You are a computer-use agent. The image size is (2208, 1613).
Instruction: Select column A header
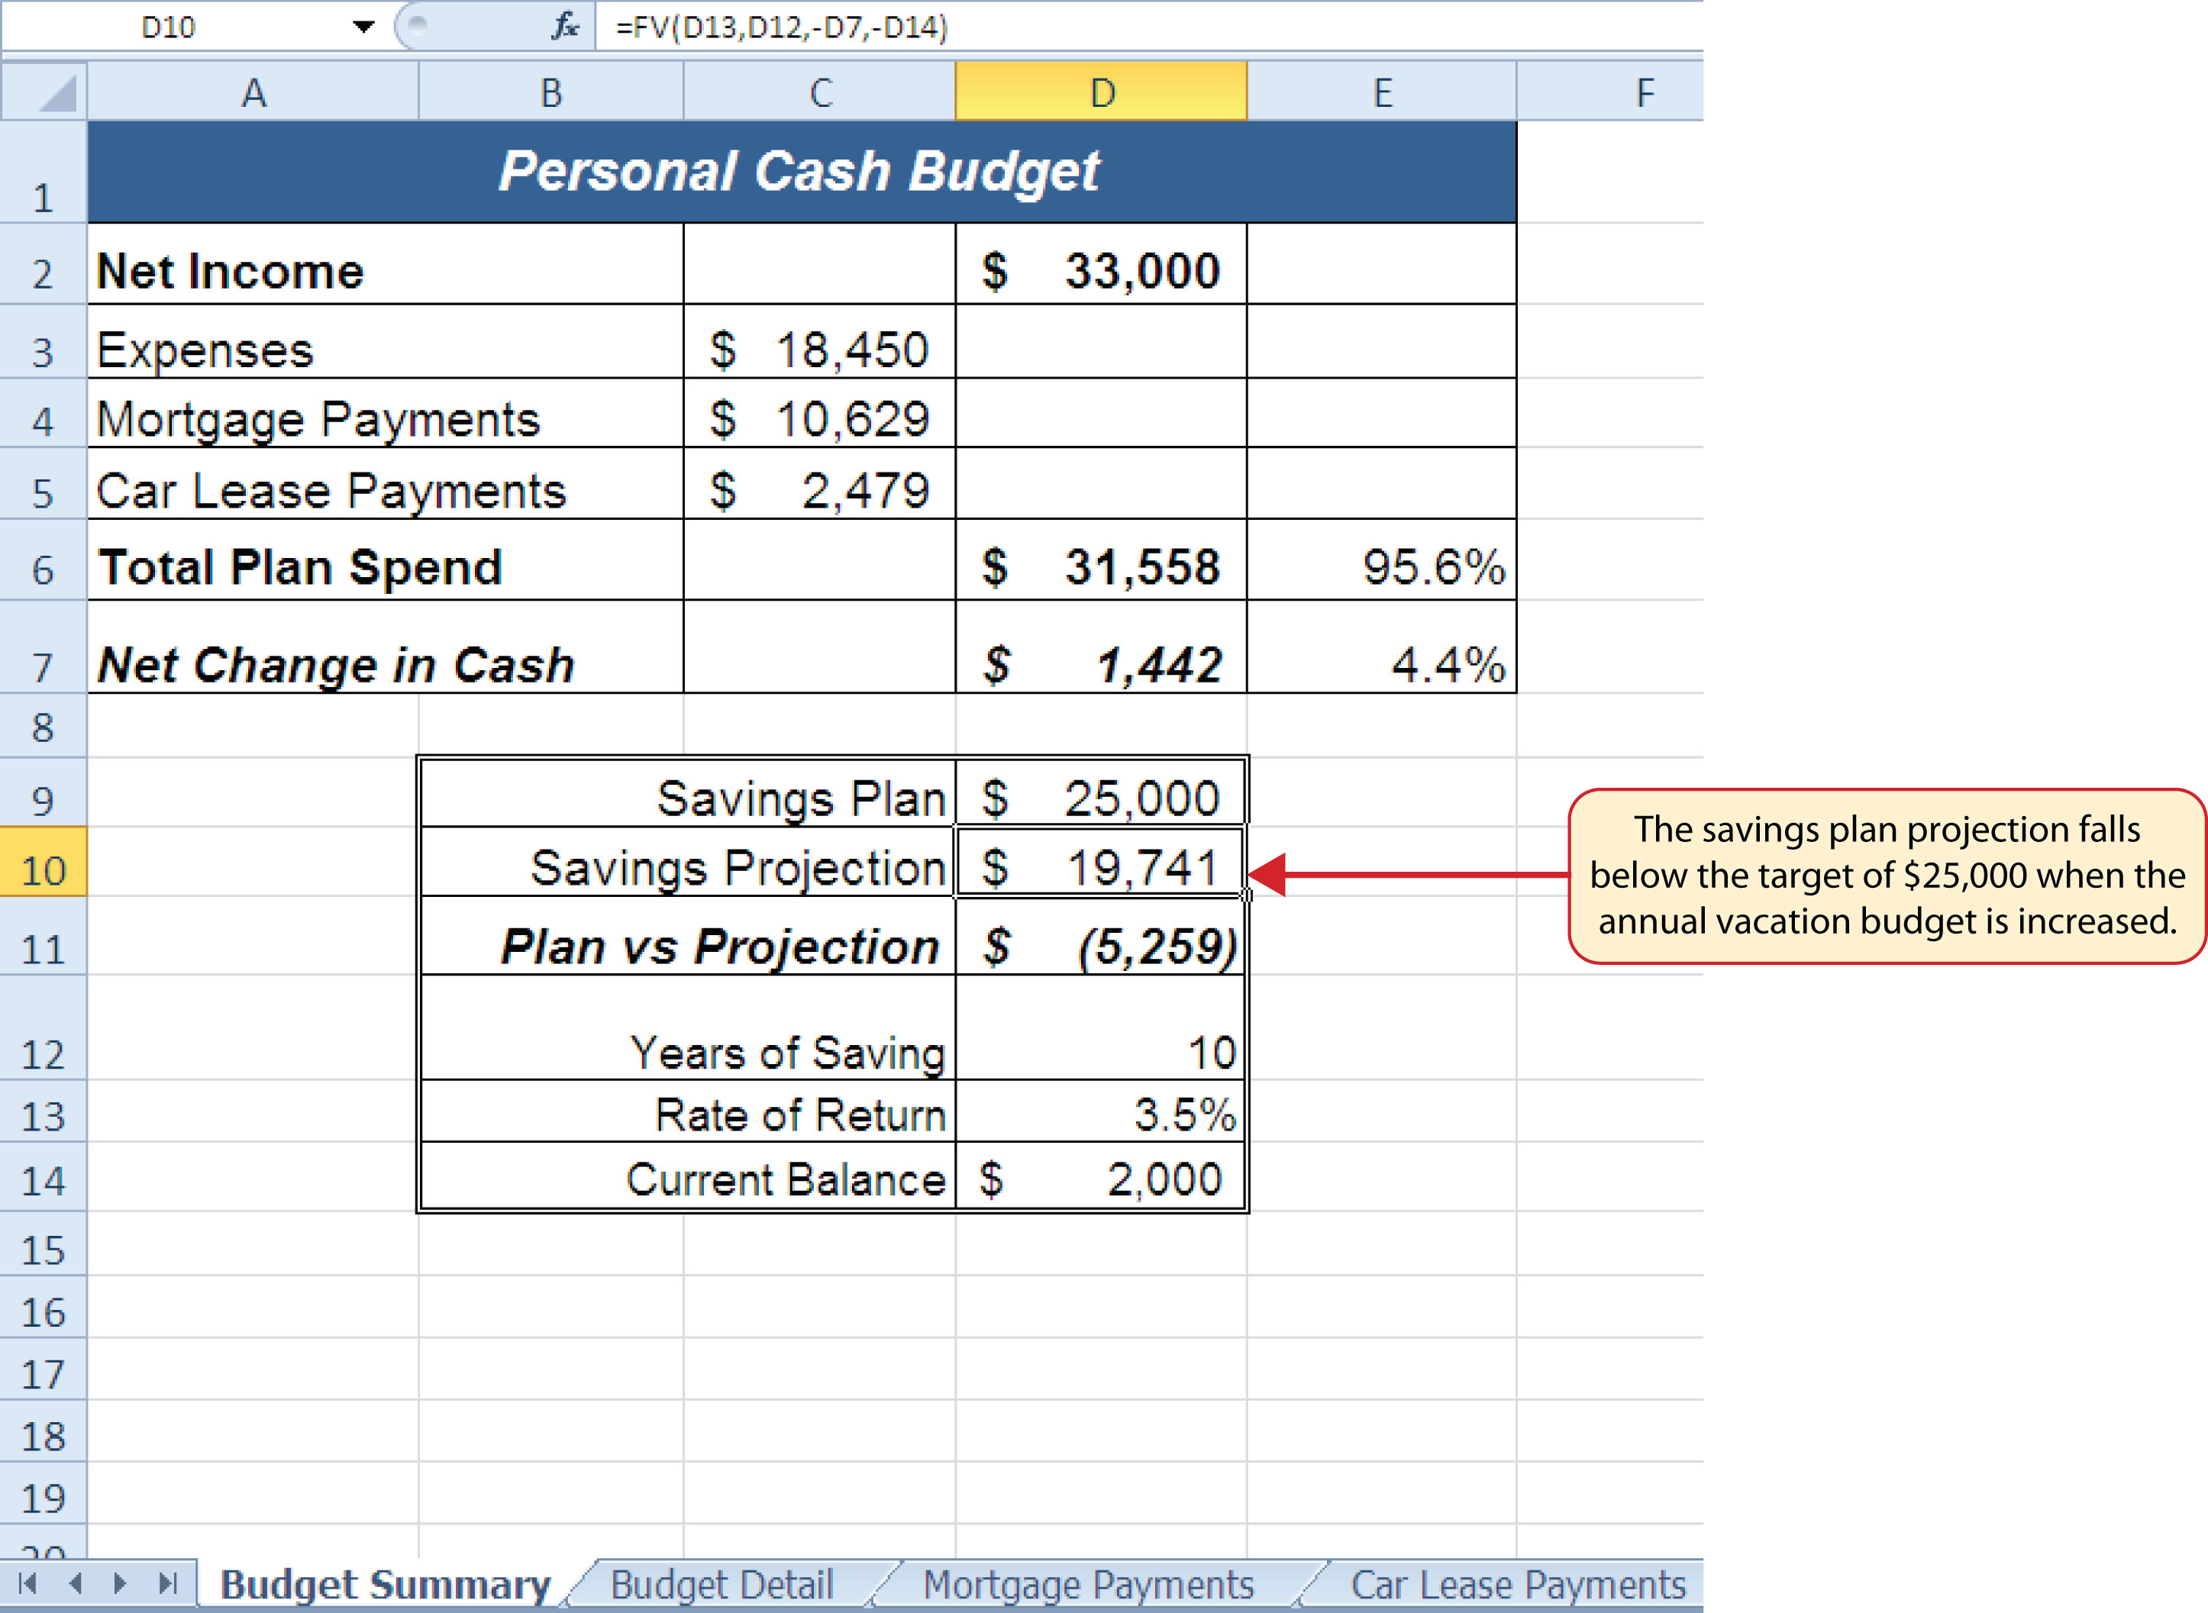[253, 92]
